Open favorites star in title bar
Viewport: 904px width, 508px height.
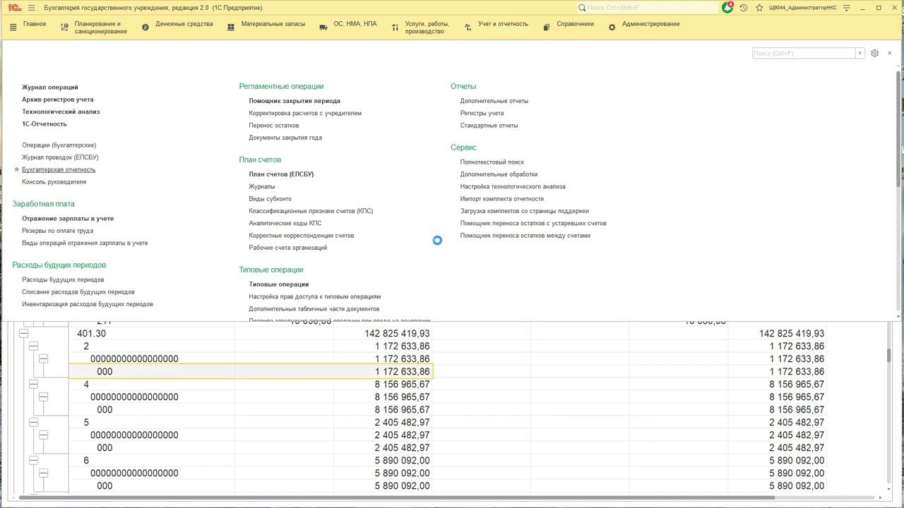click(759, 8)
